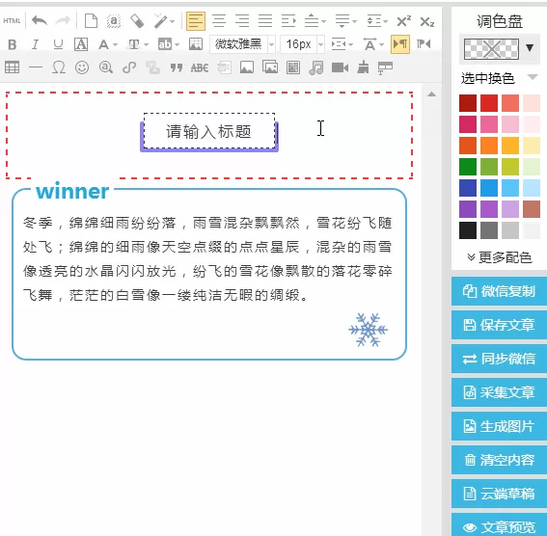Viewport: 547px width, 536px height.
Task: Apply strikethrough ABC formatting
Action: point(200,67)
